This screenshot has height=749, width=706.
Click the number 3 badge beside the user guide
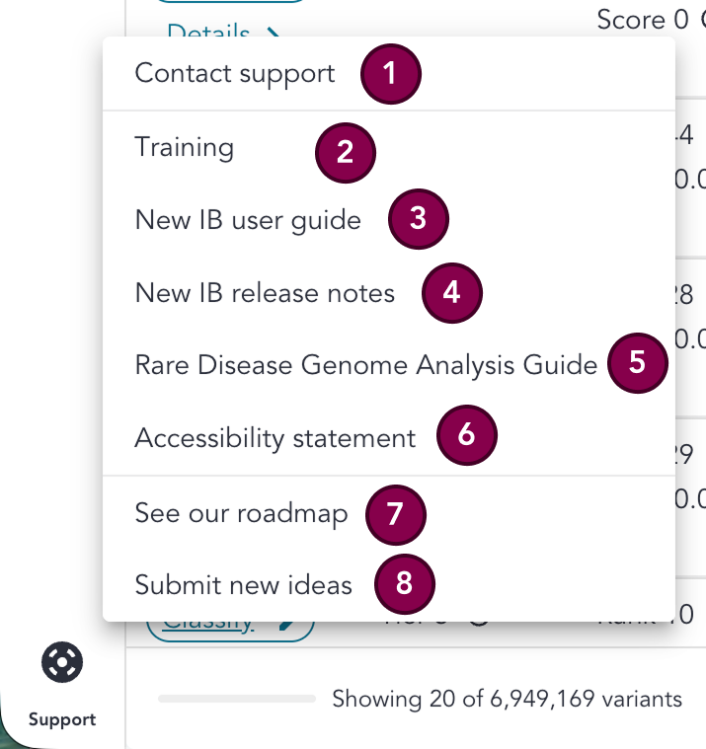419,219
